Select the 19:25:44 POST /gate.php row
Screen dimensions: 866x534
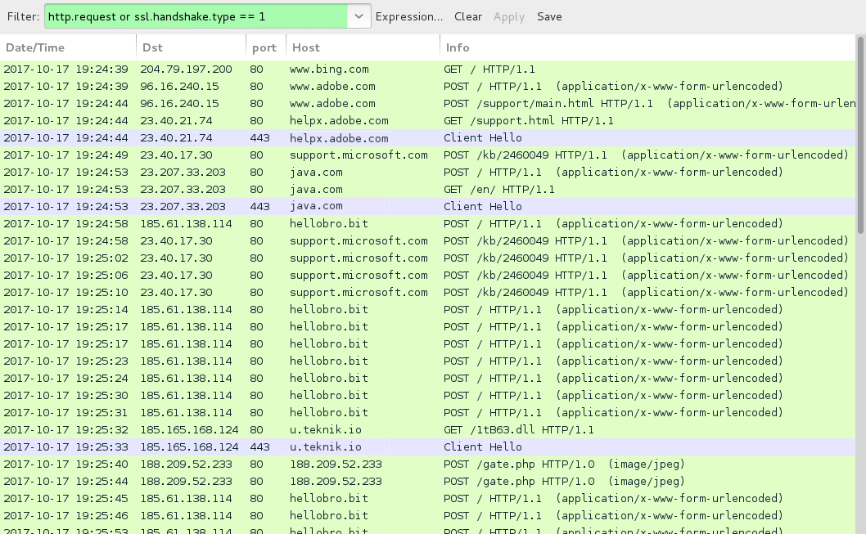[427, 481]
